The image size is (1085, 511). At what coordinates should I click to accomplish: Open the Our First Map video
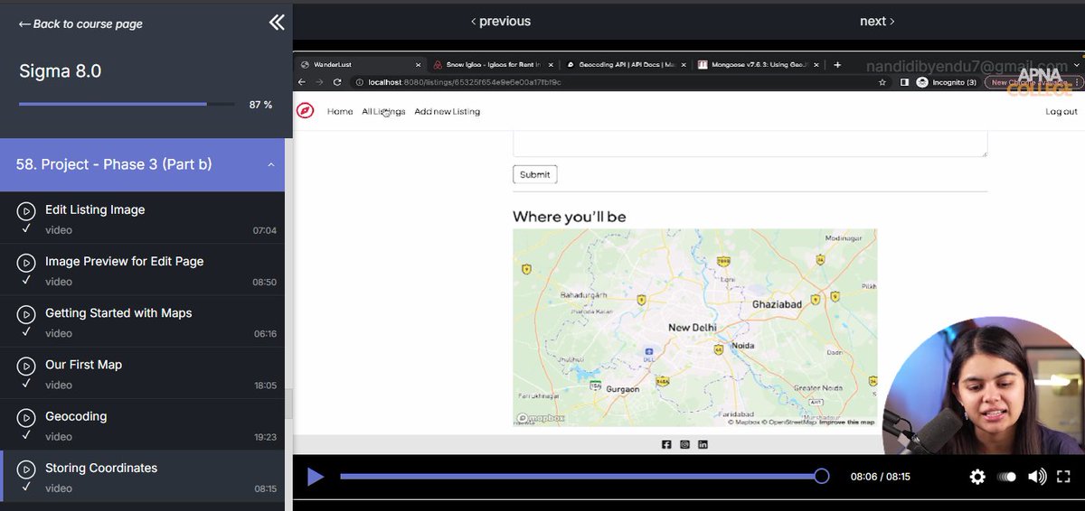(x=142, y=373)
